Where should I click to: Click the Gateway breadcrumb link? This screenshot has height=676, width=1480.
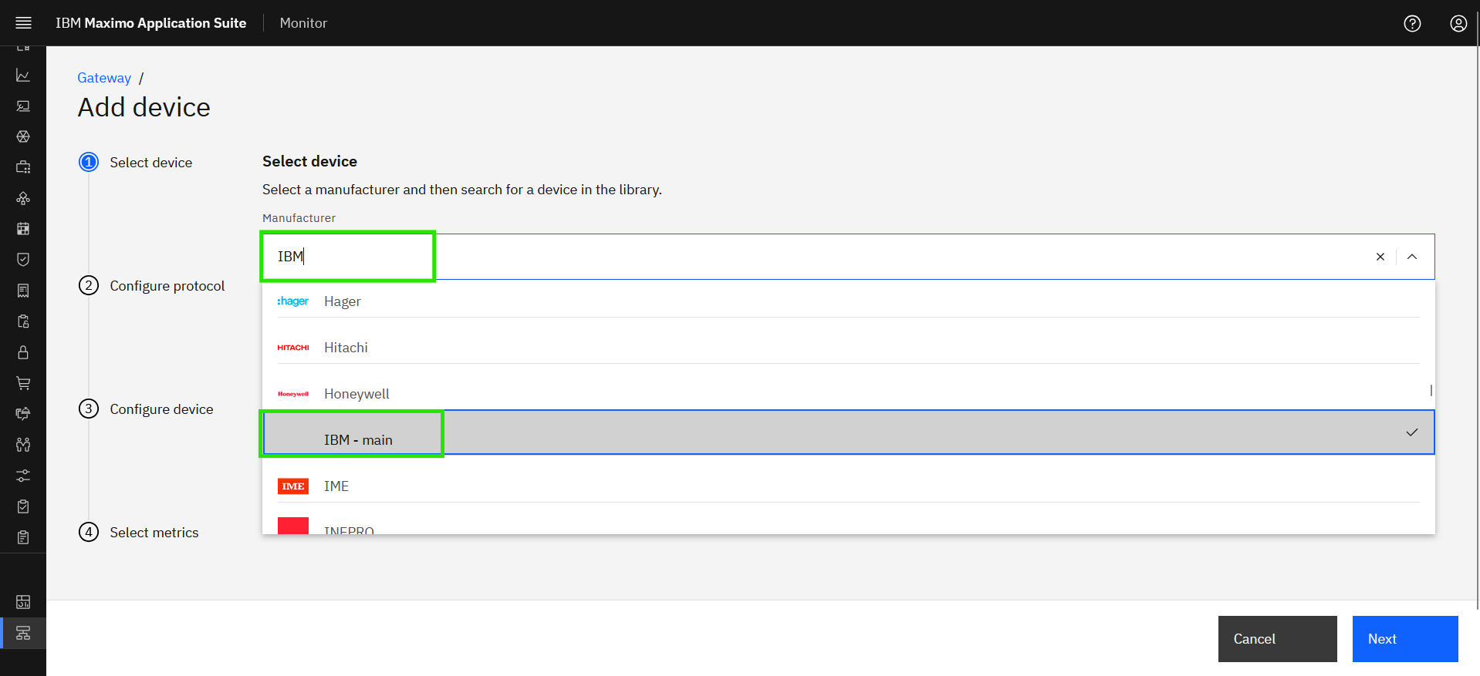point(104,78)
